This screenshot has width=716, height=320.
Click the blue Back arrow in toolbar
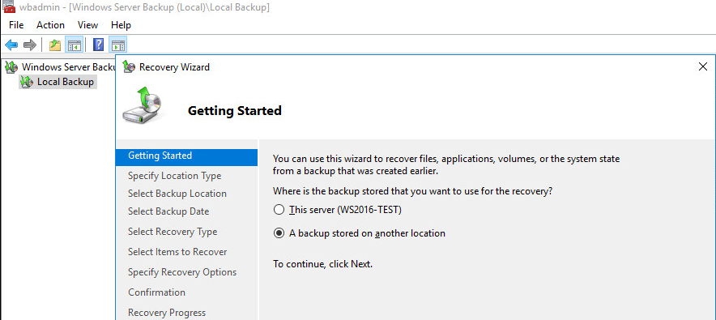tap(11, 45)
